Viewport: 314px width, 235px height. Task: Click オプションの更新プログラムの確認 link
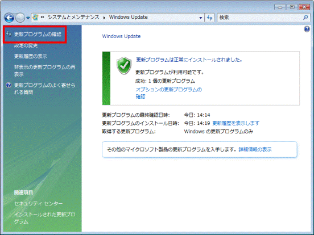169,93
